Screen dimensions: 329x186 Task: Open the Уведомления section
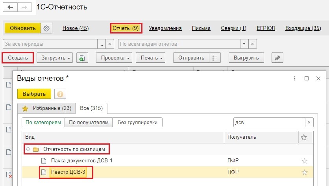[165, 28]
